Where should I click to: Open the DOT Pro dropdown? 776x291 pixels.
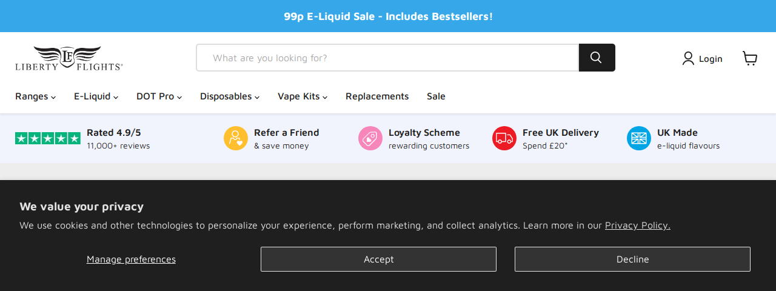(159, 96)
